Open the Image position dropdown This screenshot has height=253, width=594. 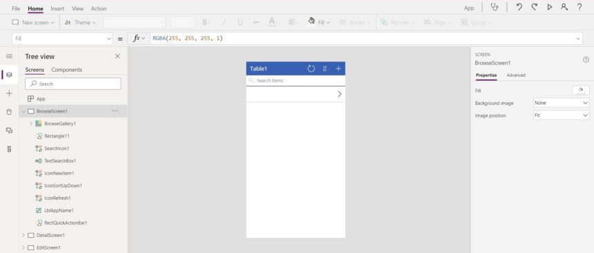[x=561, y=115]
